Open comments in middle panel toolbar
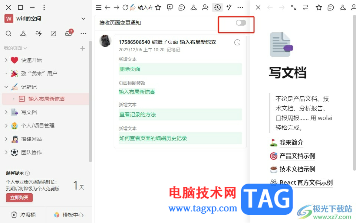This screenshot has height=223, width=356. pos(182,7)
